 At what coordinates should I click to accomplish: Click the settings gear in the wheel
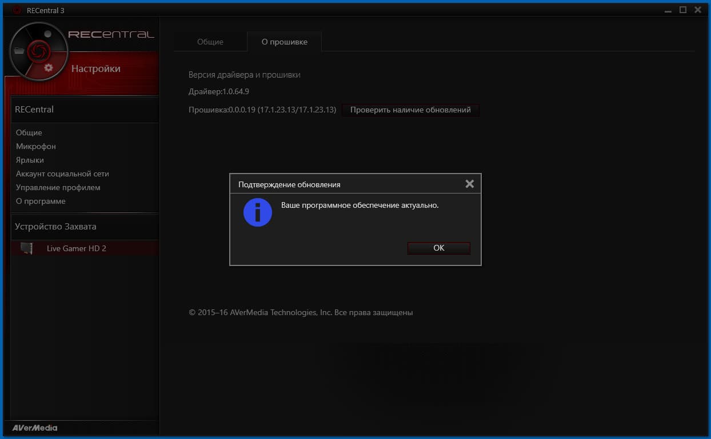click(49, 68)
